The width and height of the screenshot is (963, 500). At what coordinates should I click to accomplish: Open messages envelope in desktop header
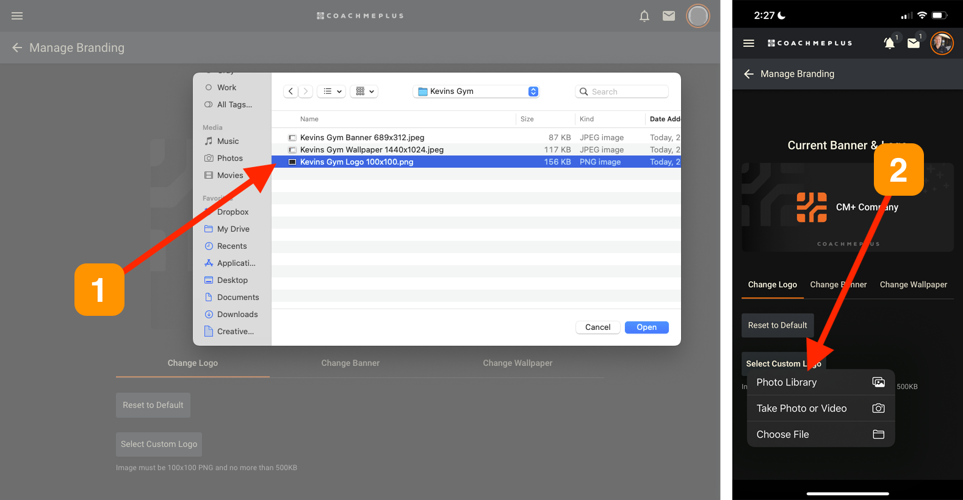(x=669, y=16)
